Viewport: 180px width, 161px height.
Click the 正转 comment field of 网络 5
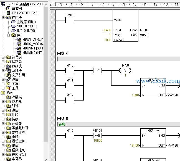[x=119, y=124]
